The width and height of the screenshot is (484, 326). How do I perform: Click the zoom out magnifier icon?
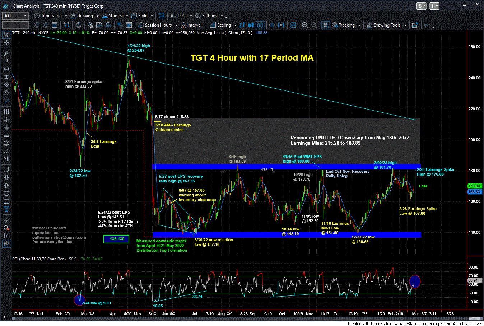click(x=314, y=25)
